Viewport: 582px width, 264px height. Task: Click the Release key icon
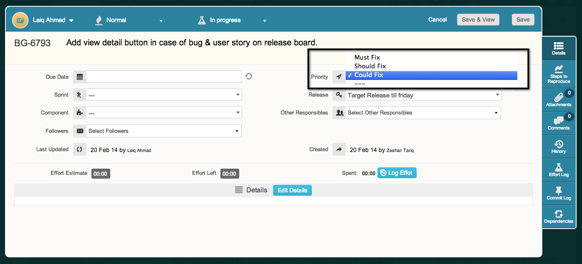339,95
